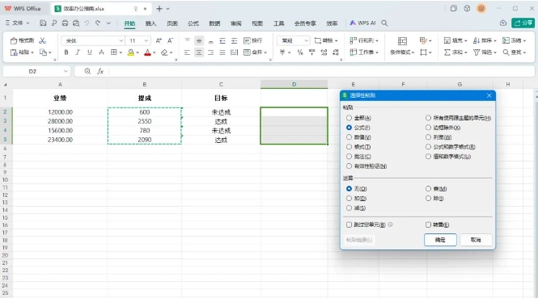Align cell content to top

click(188, 40)
